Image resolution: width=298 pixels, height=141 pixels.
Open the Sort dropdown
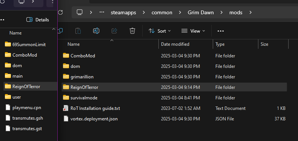point(160,31)
